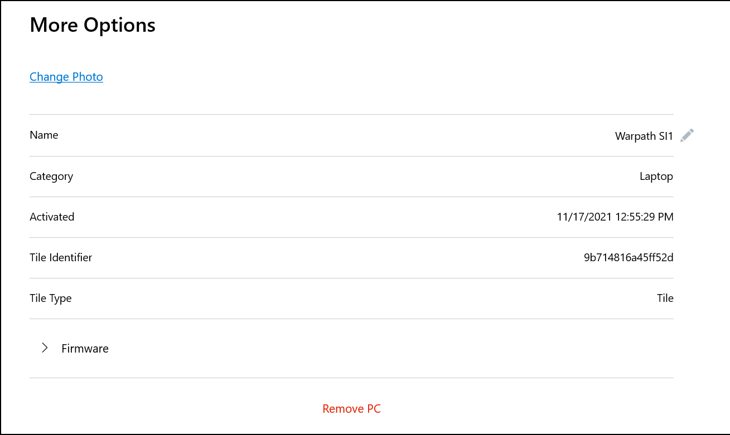Click the pencil icon to edit name
Screen dimensions: 730x435
pos(687,135)
